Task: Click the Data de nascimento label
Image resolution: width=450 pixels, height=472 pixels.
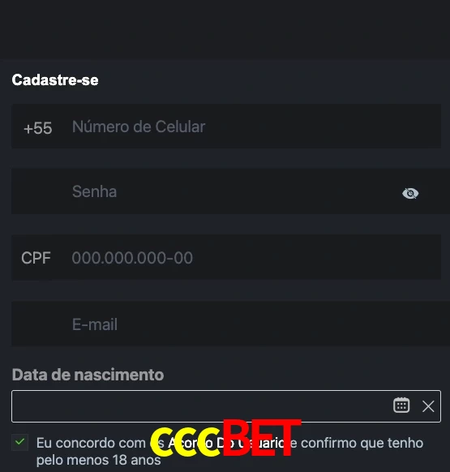Action: 88,375
